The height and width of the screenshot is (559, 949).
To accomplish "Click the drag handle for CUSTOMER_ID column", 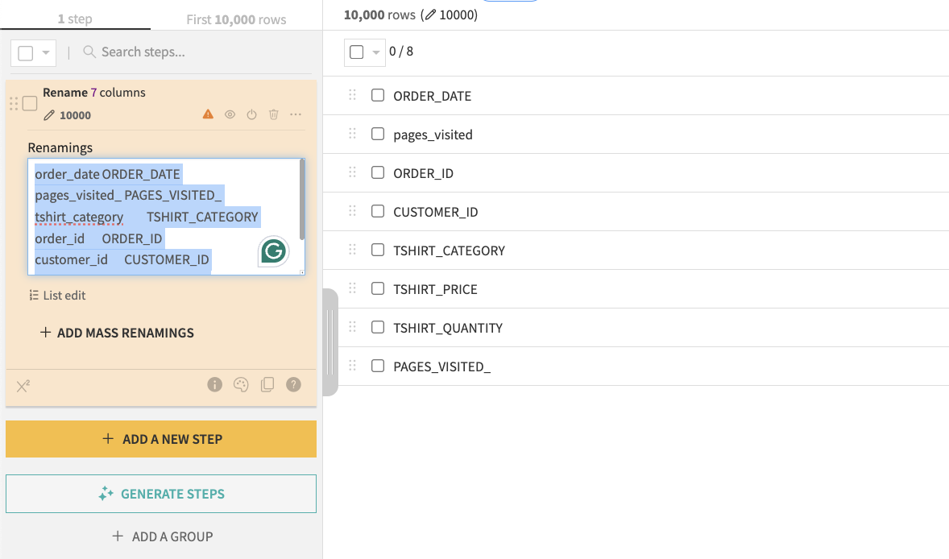I will coord(352,211).
